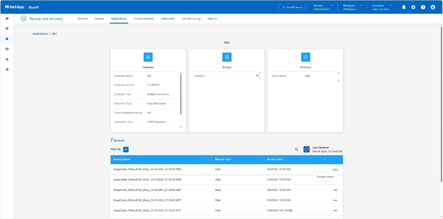Choose Storage export from the popup menu

click(x=325, y=177)
